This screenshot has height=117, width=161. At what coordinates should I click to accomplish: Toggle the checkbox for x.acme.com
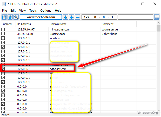pos(3,34)
